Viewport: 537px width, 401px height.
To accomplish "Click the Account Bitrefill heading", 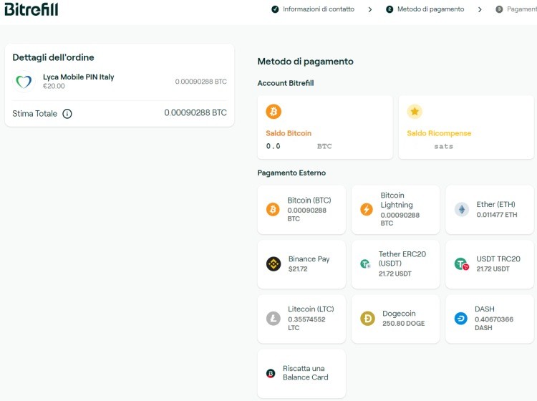I will (x=286, y=83).
